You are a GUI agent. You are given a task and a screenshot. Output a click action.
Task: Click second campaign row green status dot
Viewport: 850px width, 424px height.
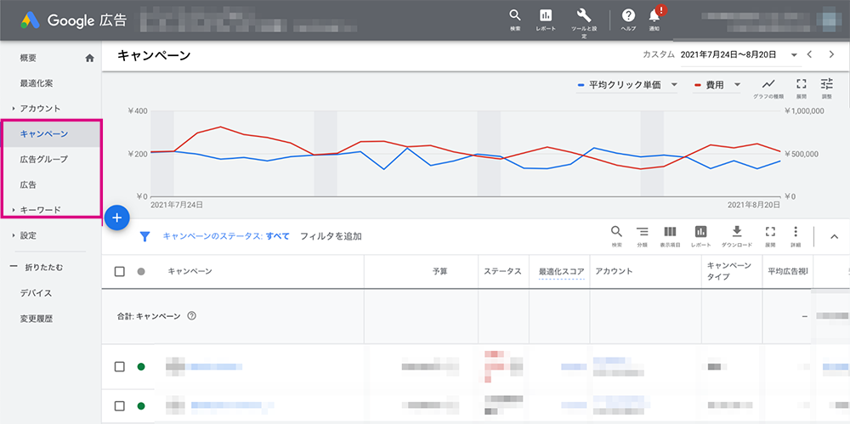click(141, 405)
